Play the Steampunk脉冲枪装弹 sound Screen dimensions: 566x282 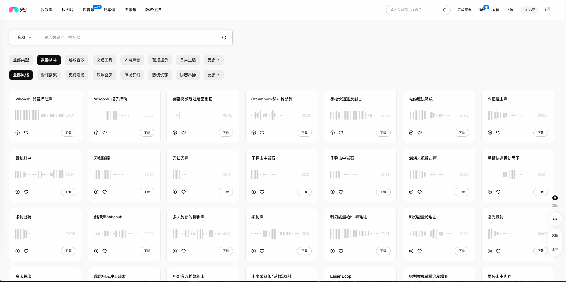click(254, 133)
